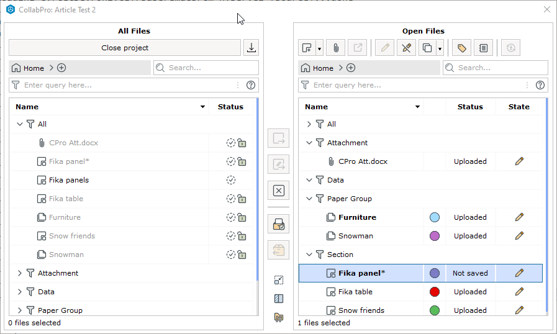Image resolution: width=557 pixels, height=334 pixels.
Task: Click the upload box with checkmark icon
Action: (x=278, y=224)
